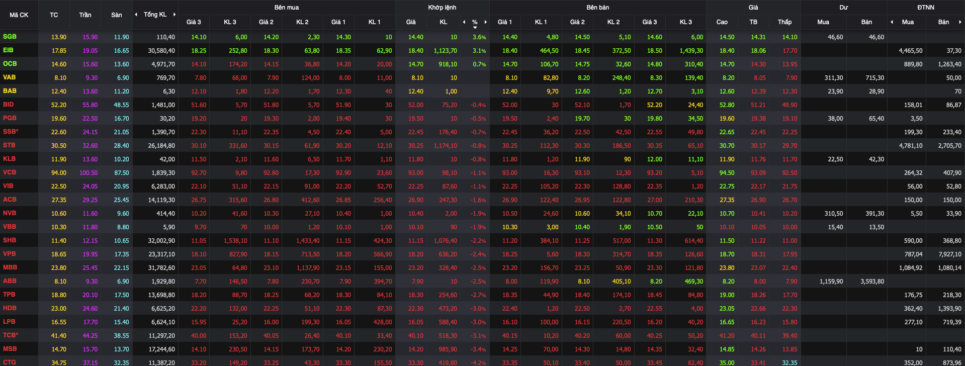Open the KLB stock ticker
This screenshot has height=366, width=965.
9,159
